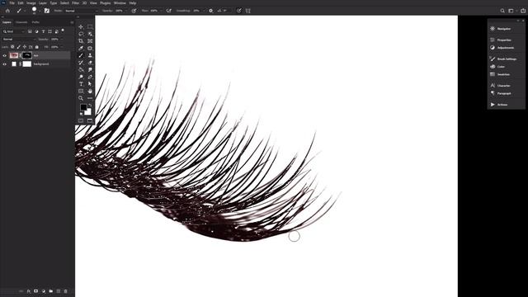Switch to the Channels tab
The width and height of the screenshot is (528, 297).
21,22
